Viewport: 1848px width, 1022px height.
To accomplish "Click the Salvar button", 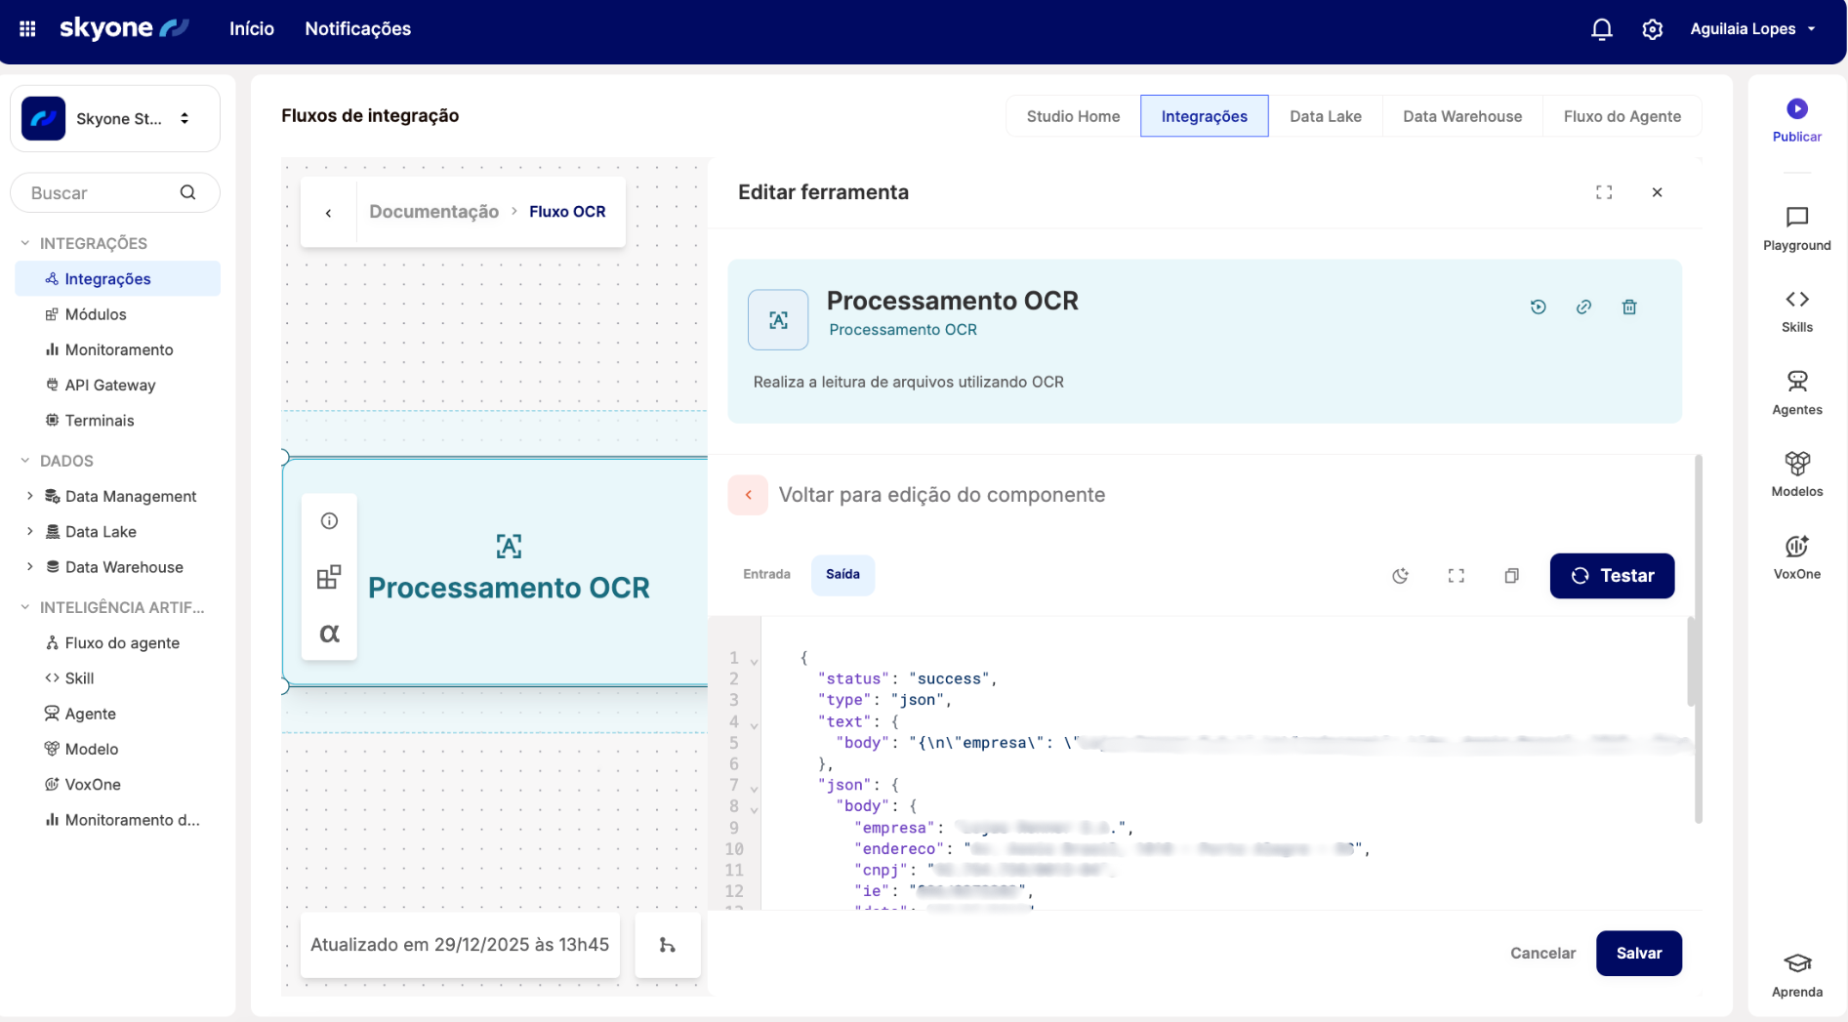I will [1638, 953].
